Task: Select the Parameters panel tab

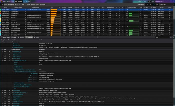Action: point(30,37)
